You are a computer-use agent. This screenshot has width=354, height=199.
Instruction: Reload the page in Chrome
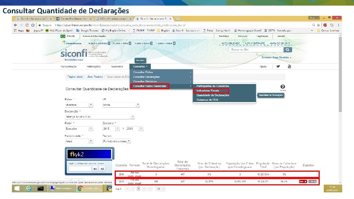click(27, 25)
